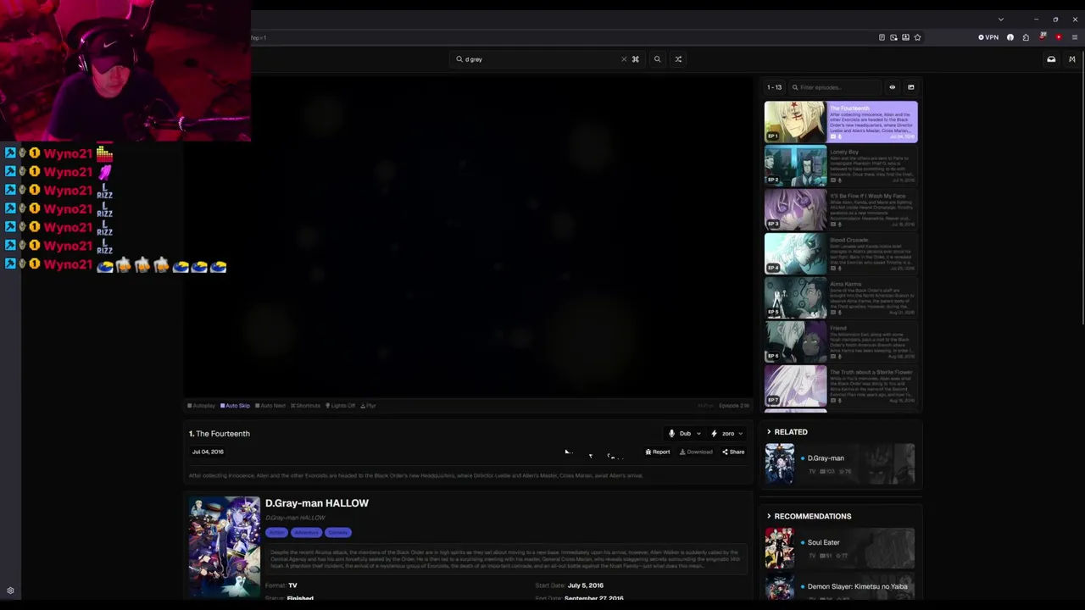
Task: Click the magnifier search button
Action: [657, 59]
